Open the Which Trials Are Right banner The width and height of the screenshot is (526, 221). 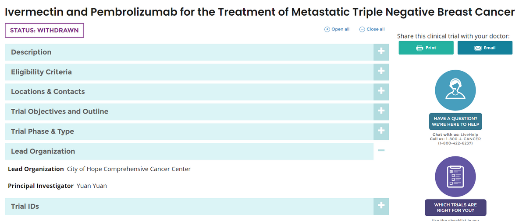(x=455, y=207)
